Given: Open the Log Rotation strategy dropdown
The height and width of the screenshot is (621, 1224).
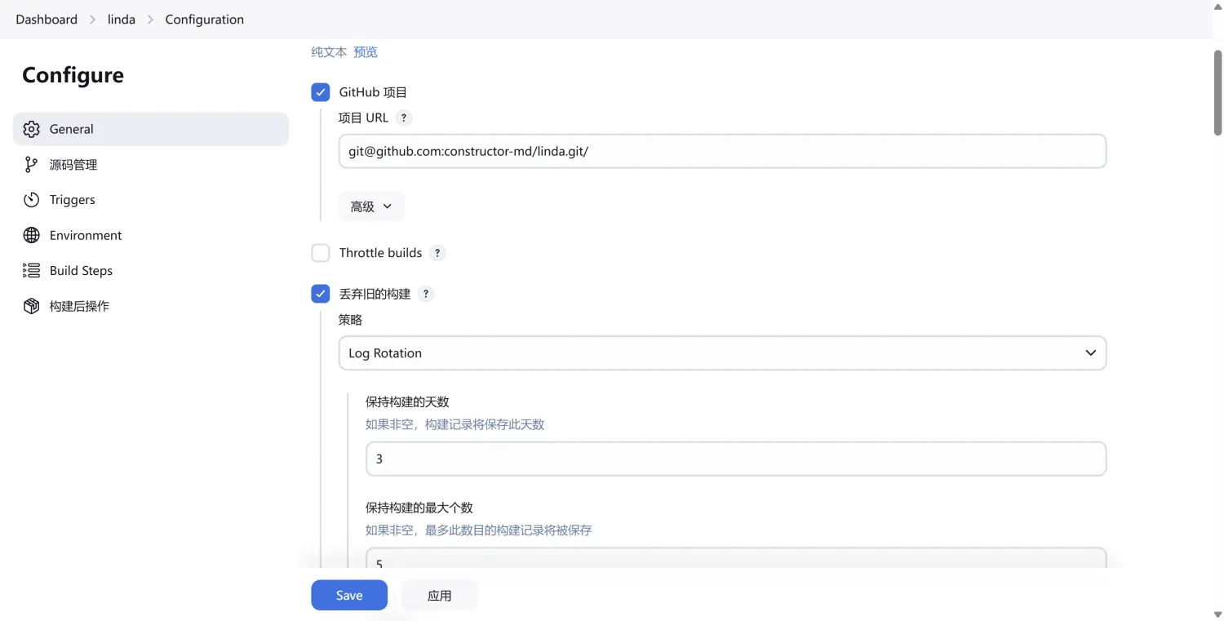Looking at the screenshot, I should (x=721, y=353).
